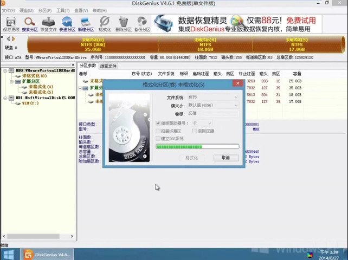The image size is (348, 260).
Task: Click the 25.0GB capacity cell
Action: click(x=295, y=81)
